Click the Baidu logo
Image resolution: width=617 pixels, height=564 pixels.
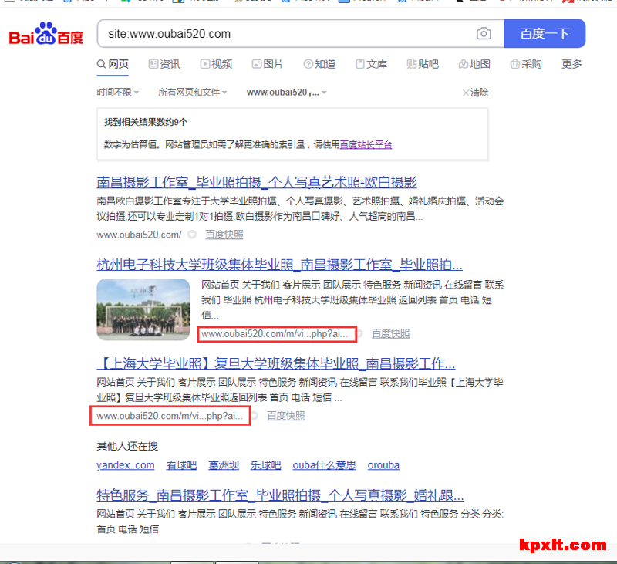coord(46,36)
